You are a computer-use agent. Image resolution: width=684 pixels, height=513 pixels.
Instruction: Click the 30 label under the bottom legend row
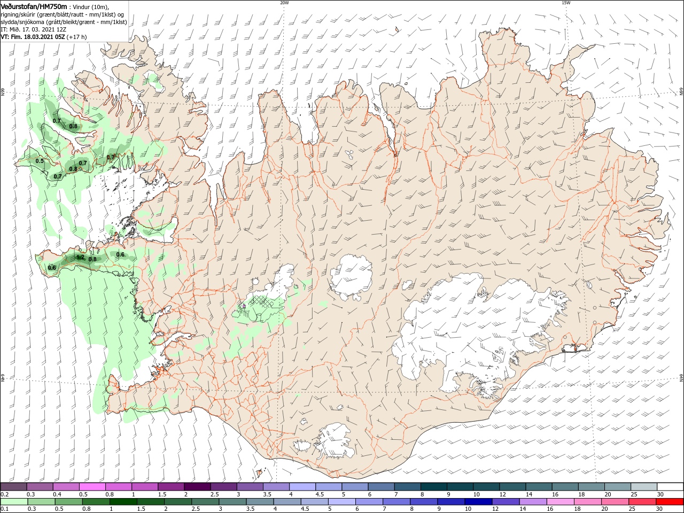(x=660, y=509)
